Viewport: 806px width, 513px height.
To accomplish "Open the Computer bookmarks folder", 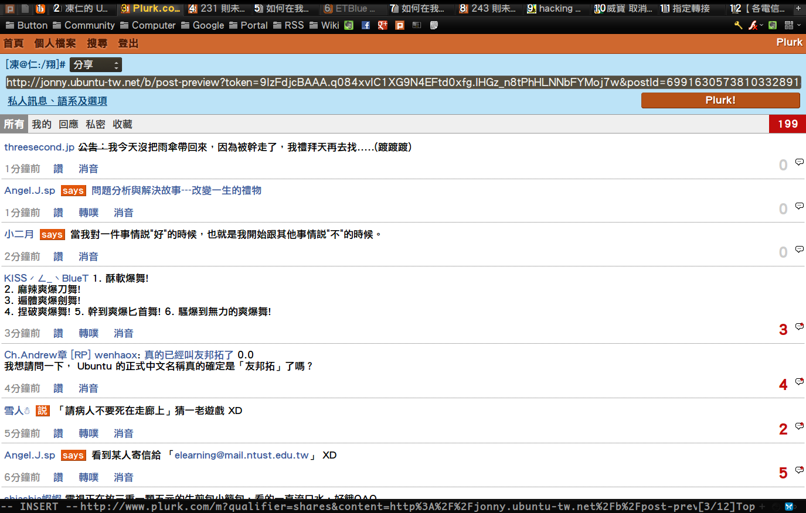I will (x=148, y=25).
